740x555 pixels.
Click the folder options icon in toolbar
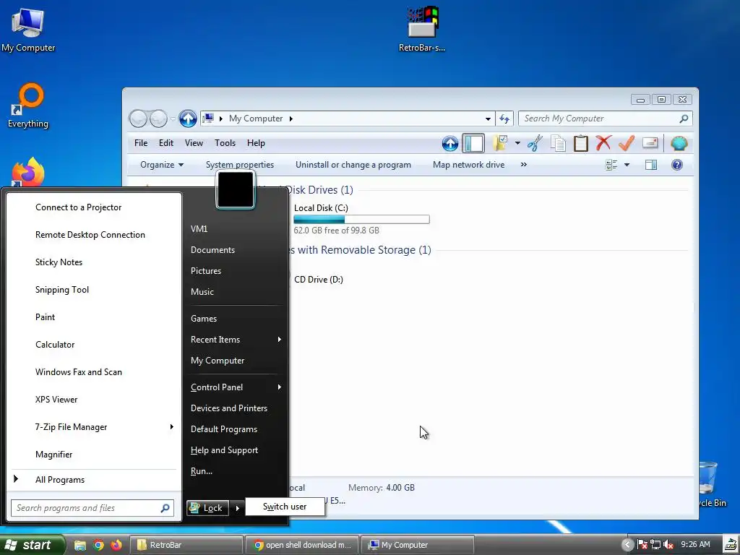500,143
